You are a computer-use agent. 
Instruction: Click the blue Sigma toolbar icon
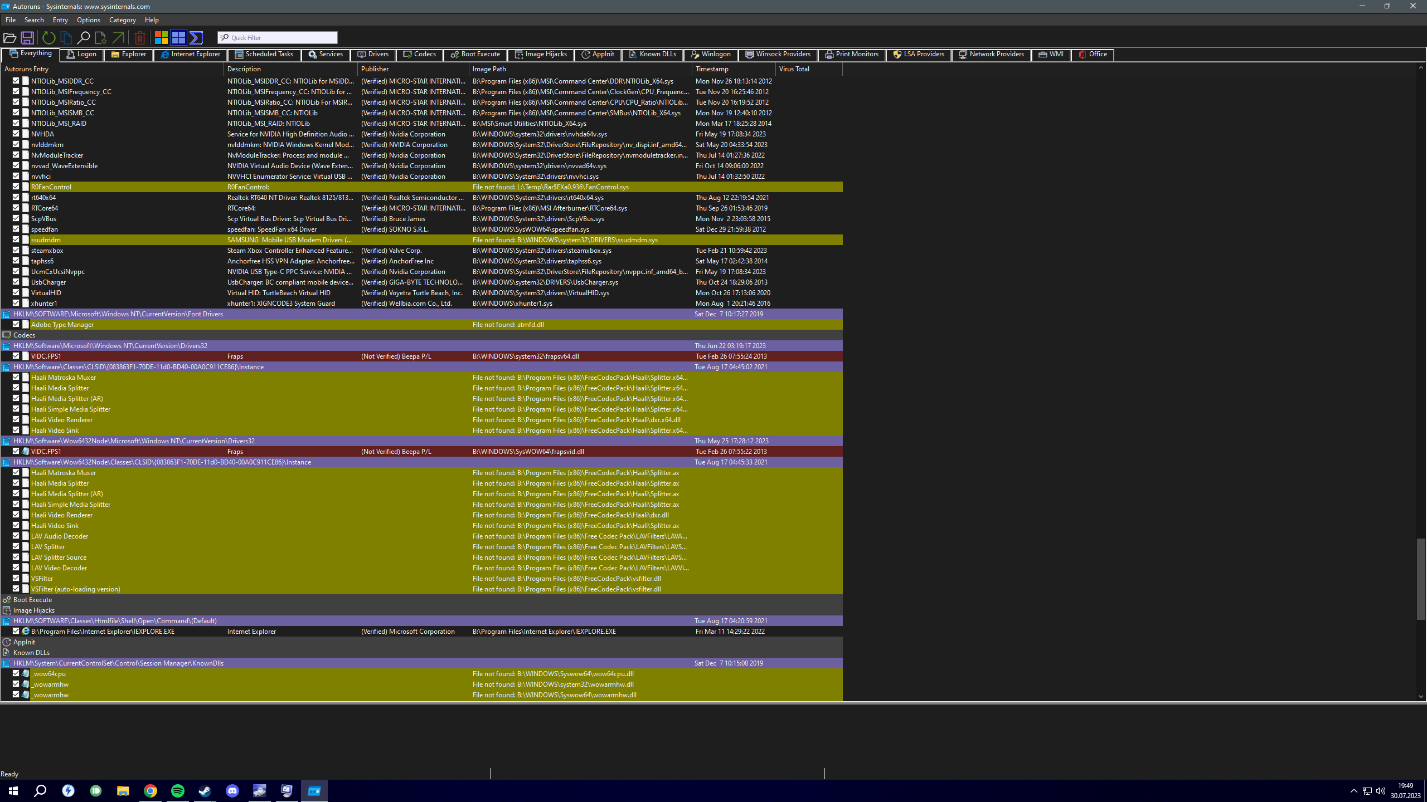tap(196, 38)
